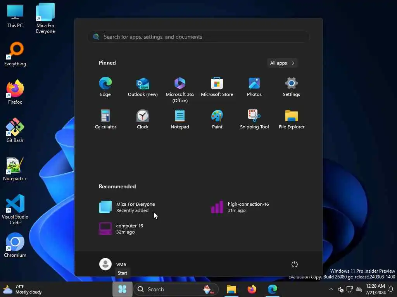Open the Paint app

click(x=217, y=119)
